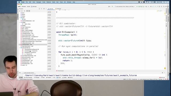Open the Terminal tool window
The height and width of the screenshot is (96, 171).
pos(70,78)
